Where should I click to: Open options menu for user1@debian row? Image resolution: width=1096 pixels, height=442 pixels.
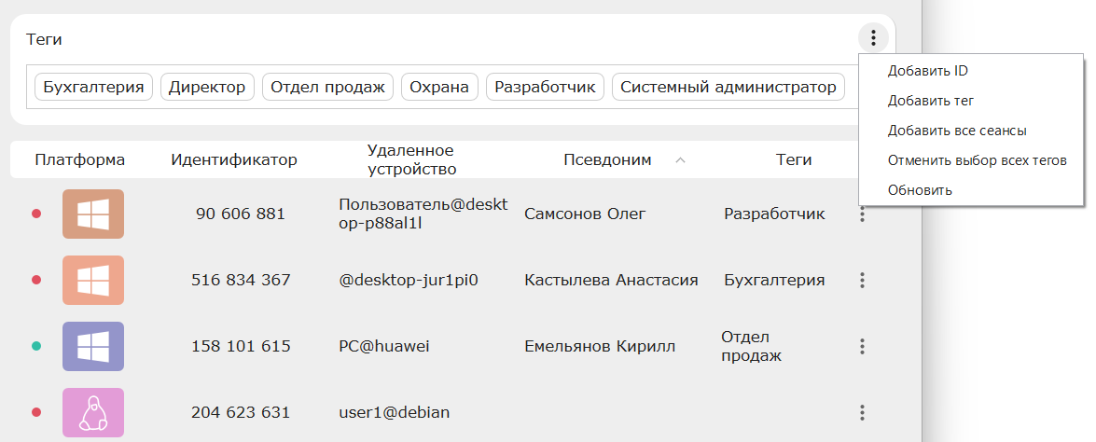coord(863,412)
